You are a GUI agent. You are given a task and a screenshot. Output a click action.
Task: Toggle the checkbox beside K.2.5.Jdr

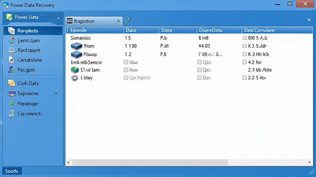pyautogui.click(x=244, y=46)
